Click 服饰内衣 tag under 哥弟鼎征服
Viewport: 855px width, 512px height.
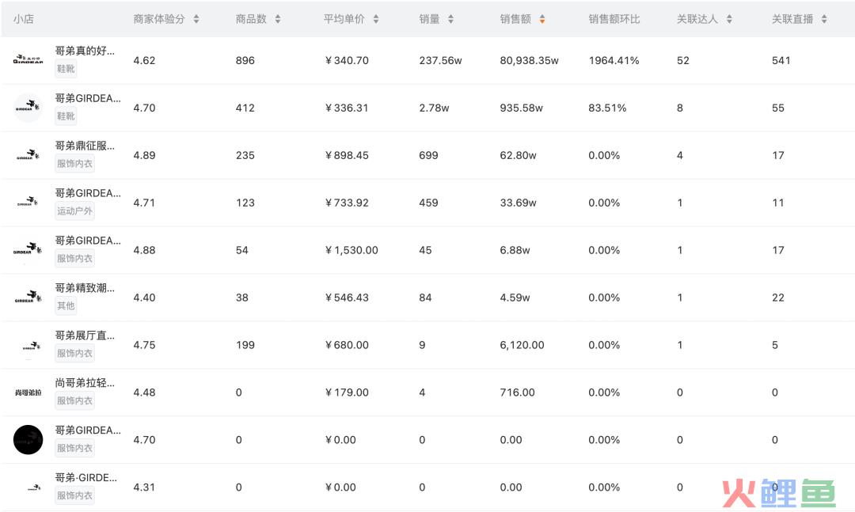click(74, 164)
